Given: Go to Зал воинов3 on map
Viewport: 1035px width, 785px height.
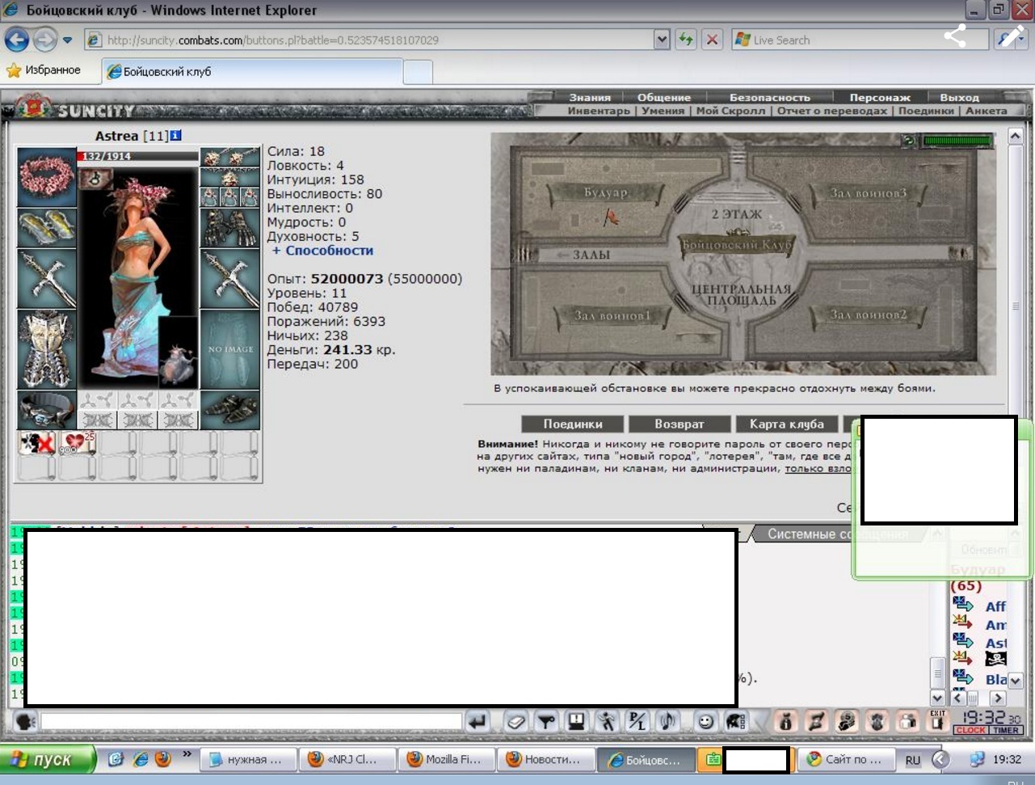Looking at the screenshot, I should pos(869,193).
